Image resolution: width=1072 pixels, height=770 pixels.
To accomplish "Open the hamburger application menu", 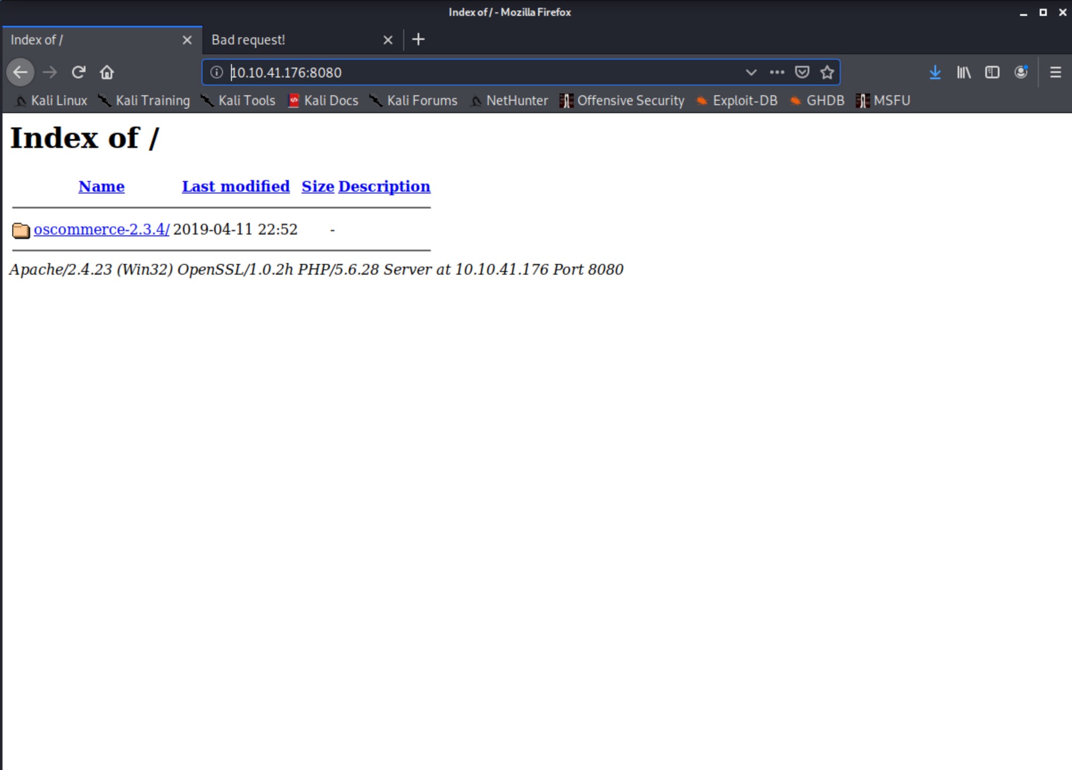I will click(1055, 72).
